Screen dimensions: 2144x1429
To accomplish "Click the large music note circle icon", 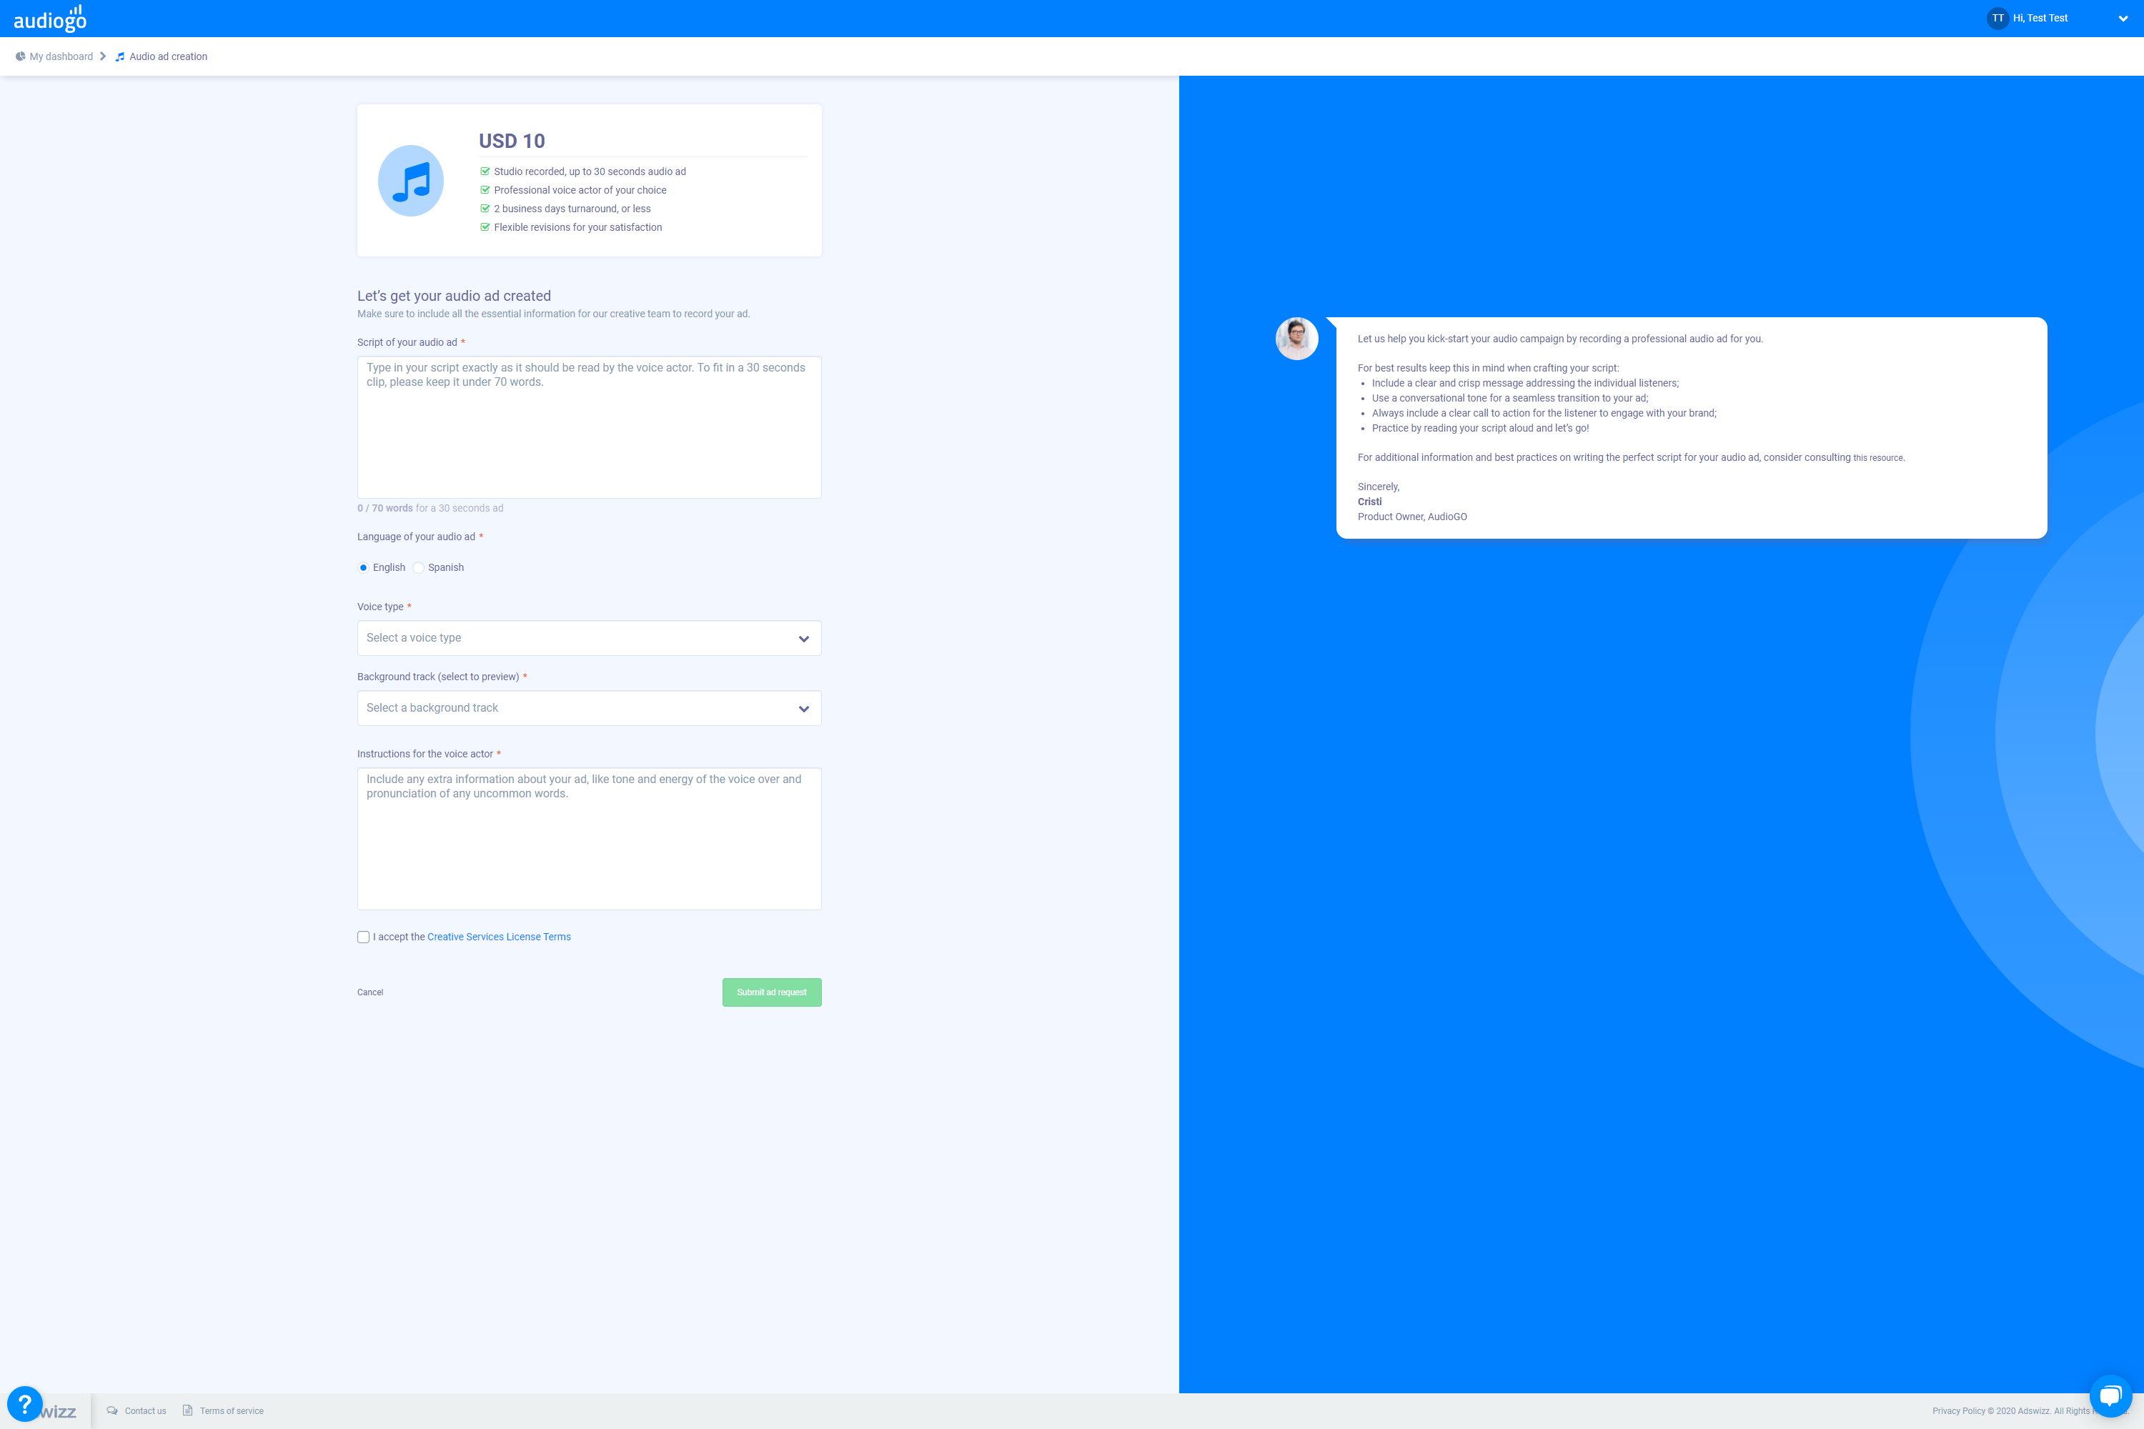I will 411,181.
